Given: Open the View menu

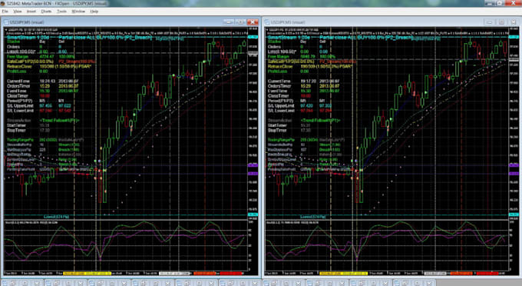Looking at the screenshot, I should point(18,12).
